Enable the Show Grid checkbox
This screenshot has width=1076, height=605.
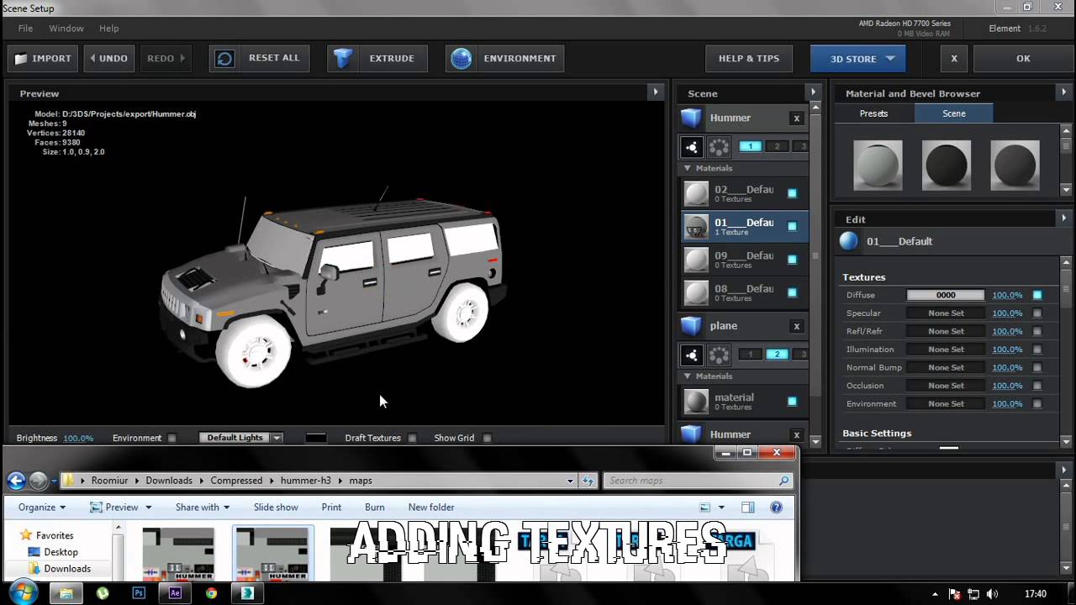pyautogui.click(x=487, y=438)
